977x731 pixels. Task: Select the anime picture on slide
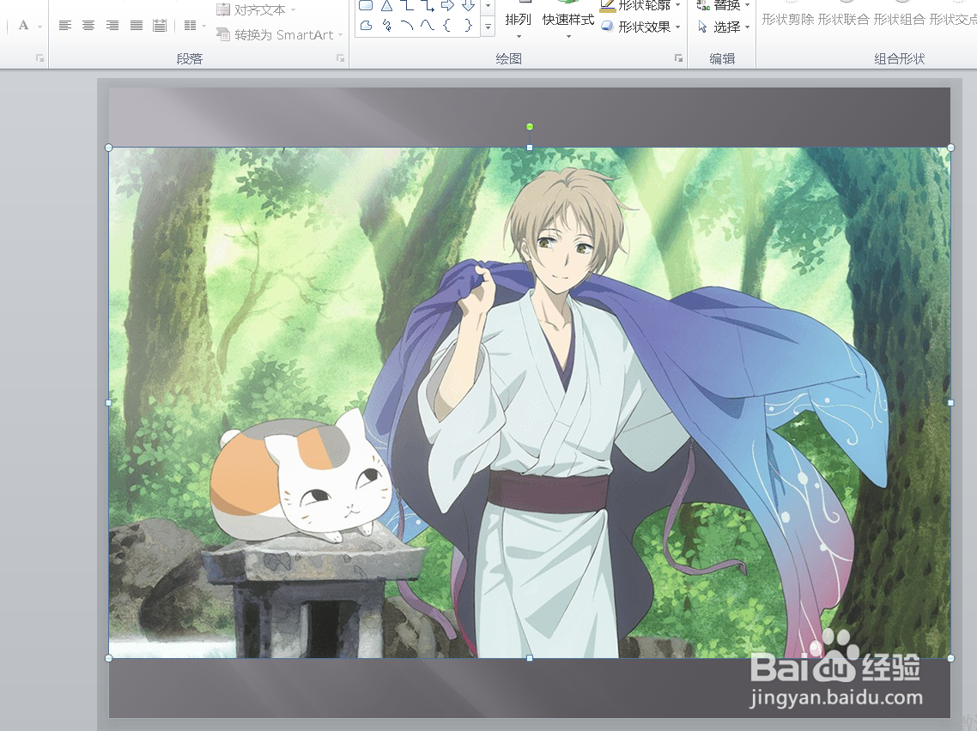click(530, 403)
